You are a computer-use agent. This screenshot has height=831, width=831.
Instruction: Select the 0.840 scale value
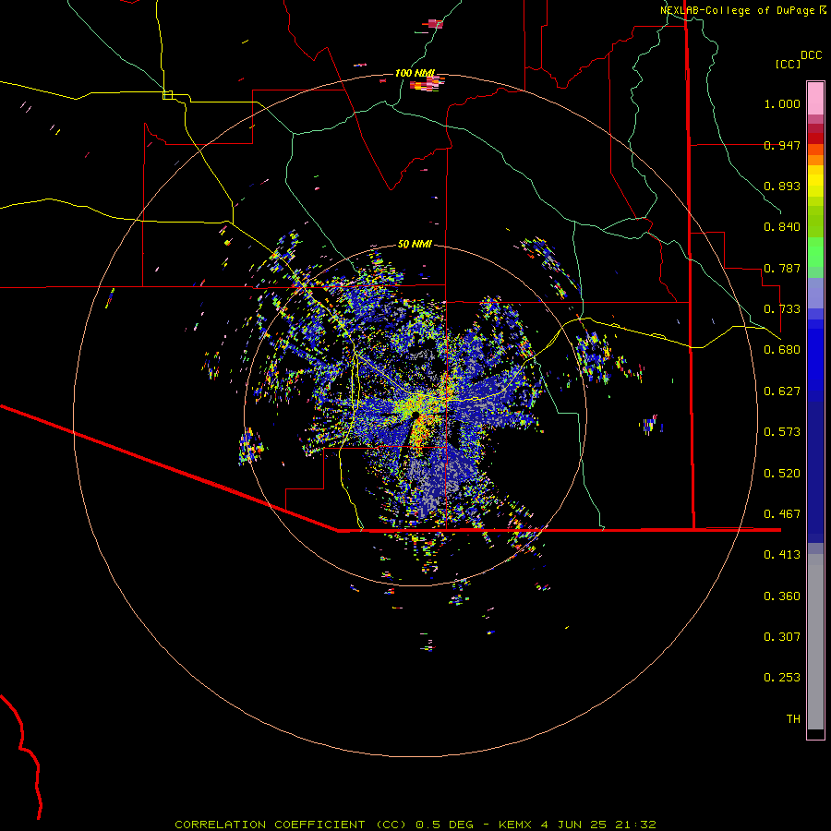[x=782, y=227]
